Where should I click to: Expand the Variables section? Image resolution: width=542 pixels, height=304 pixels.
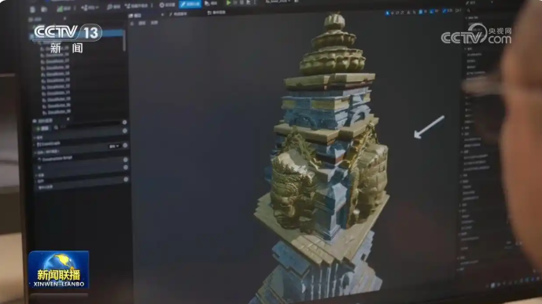(36, 175)
